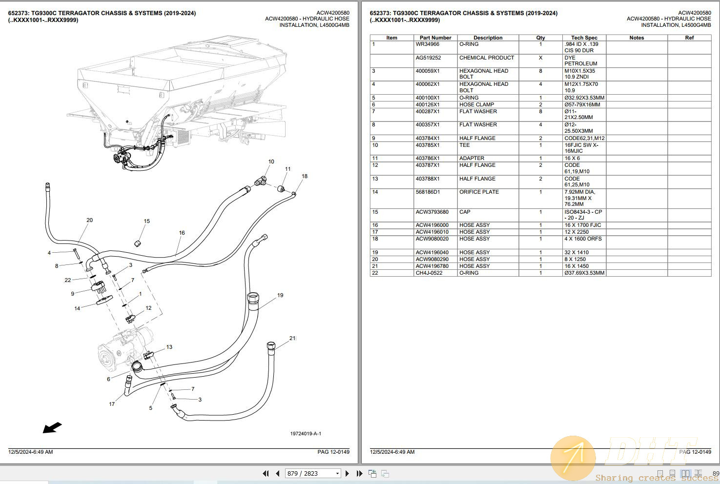Click the HOSE CLAMP description
This screenshot has height=484, width=720.
click(x=476, y=104)
